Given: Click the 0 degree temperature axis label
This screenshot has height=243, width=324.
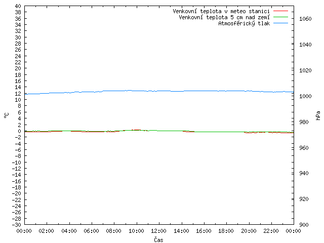Looking at the screenshot, I should (x=19, y=131).
